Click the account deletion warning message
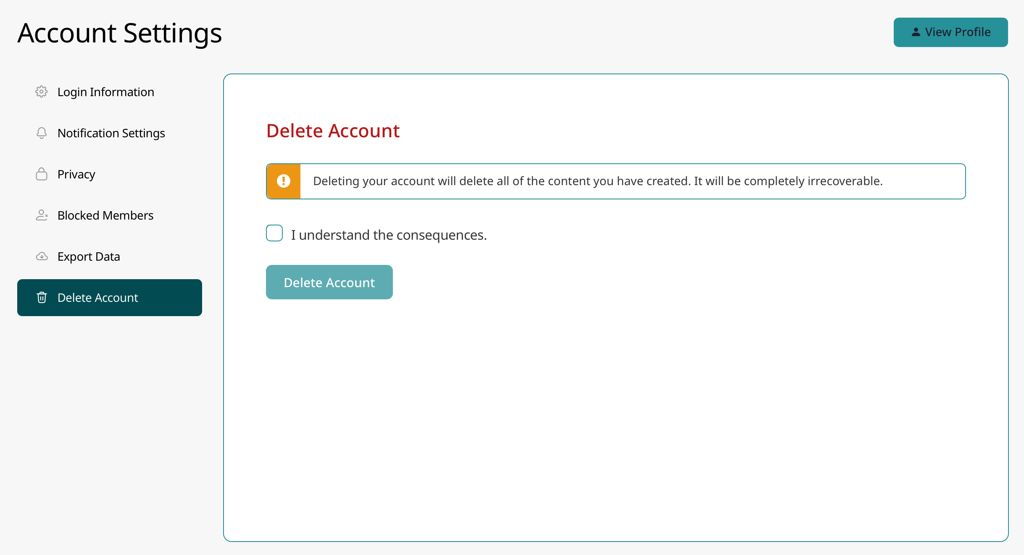Viewport: 1024px width, 555px height. 598,181
